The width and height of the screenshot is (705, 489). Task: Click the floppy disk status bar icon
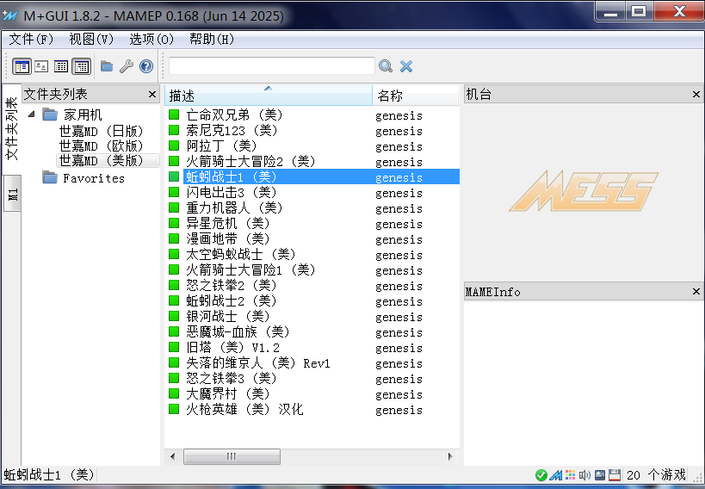pos(615,475)
